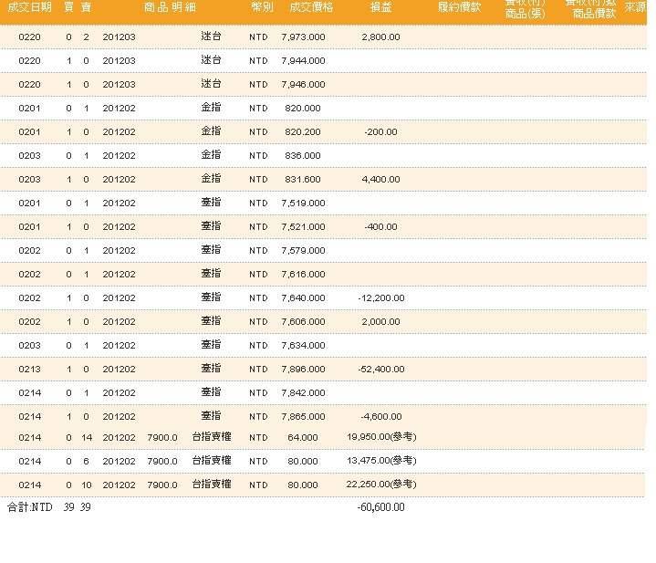Click 台指賣權 in the 64.000 row

[212, 437]
